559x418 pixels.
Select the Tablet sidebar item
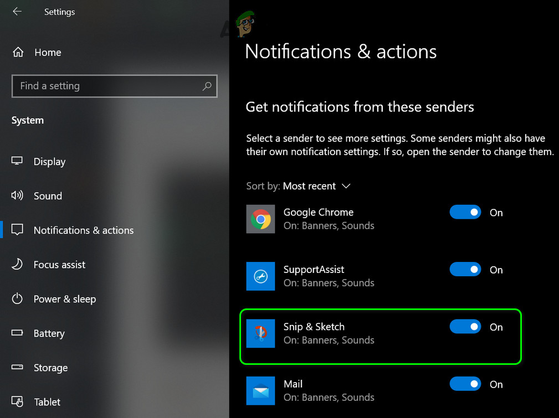pos(47,402)
